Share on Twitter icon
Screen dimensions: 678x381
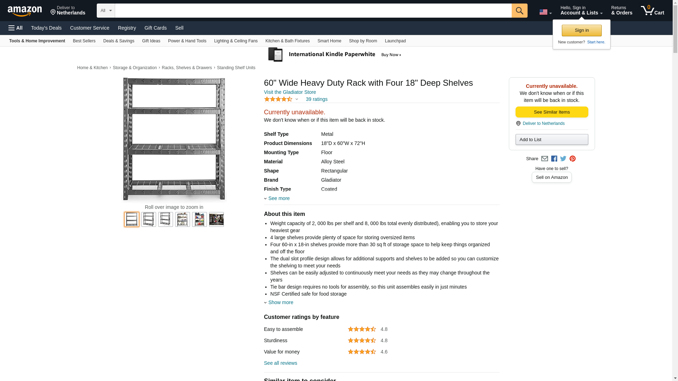(563, 159)
